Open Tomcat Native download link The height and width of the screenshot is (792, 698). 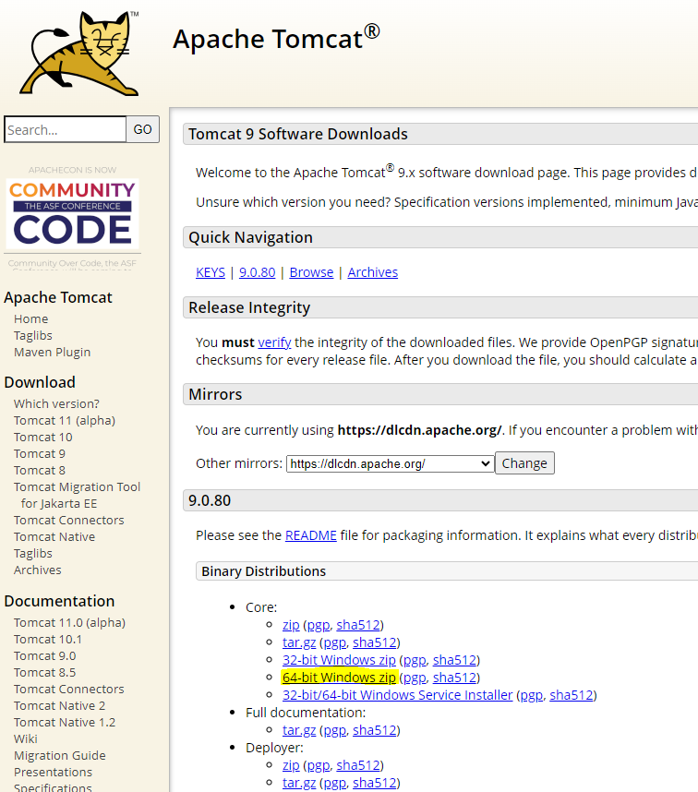coord(54,537)
